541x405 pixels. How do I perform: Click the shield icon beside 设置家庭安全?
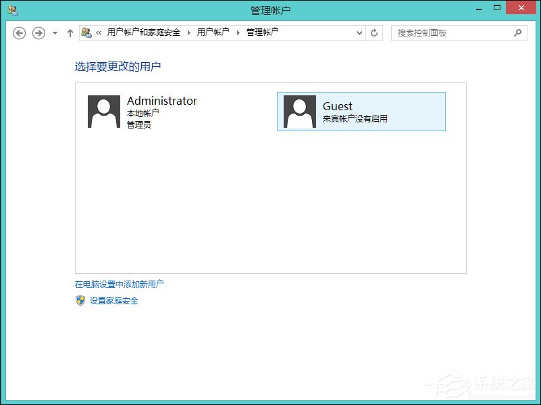81,300
